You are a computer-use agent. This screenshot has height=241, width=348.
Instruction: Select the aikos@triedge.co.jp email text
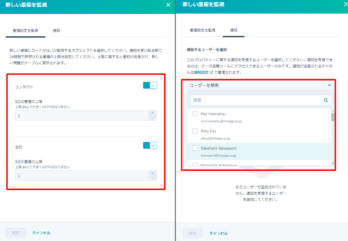215,138
